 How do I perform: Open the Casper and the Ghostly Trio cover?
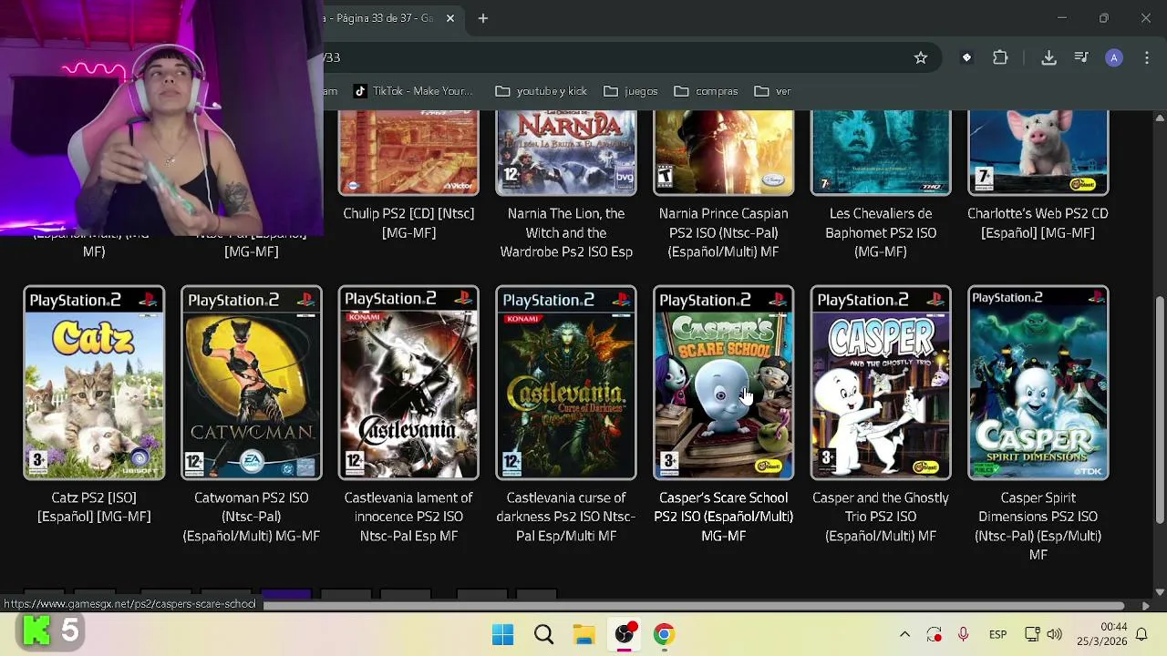tap(881, 383)
